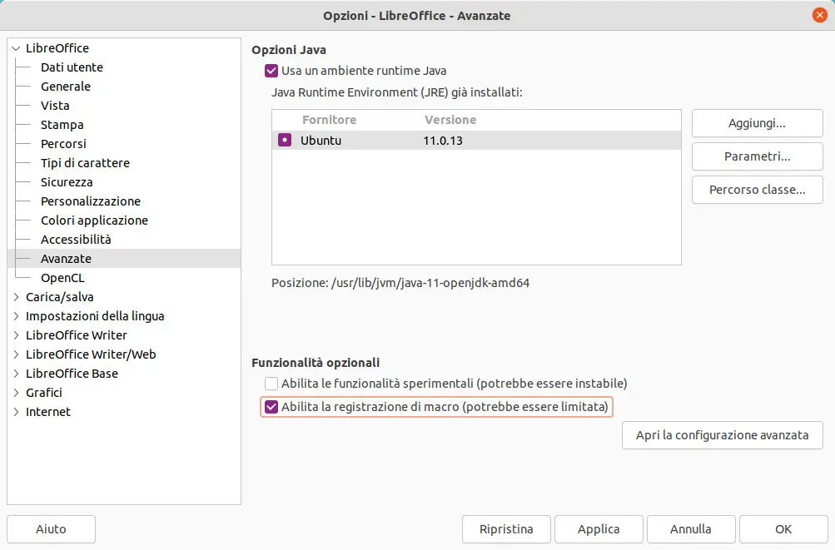Open the Dati utente page
Viewport: 835px width, 550px height.
(x=72, y=67)
